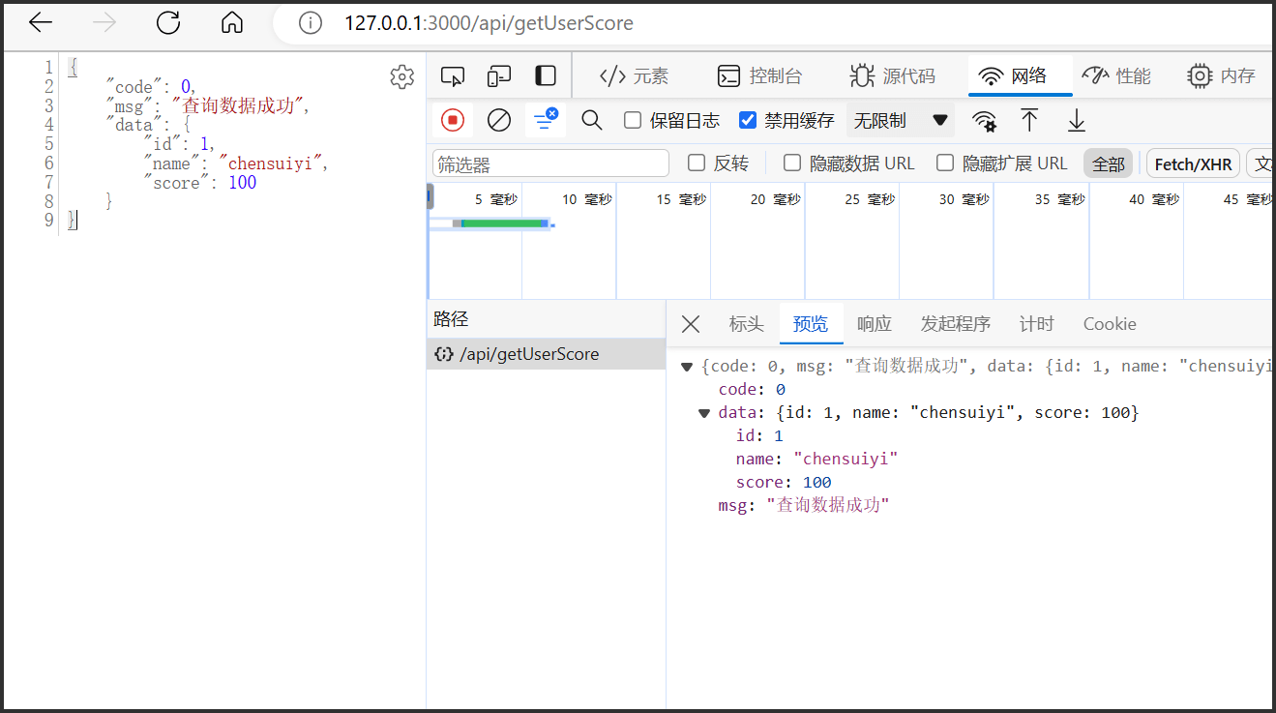Enable the 保留日志 checkbox
1276x713 pixels.
coord(633,120)
